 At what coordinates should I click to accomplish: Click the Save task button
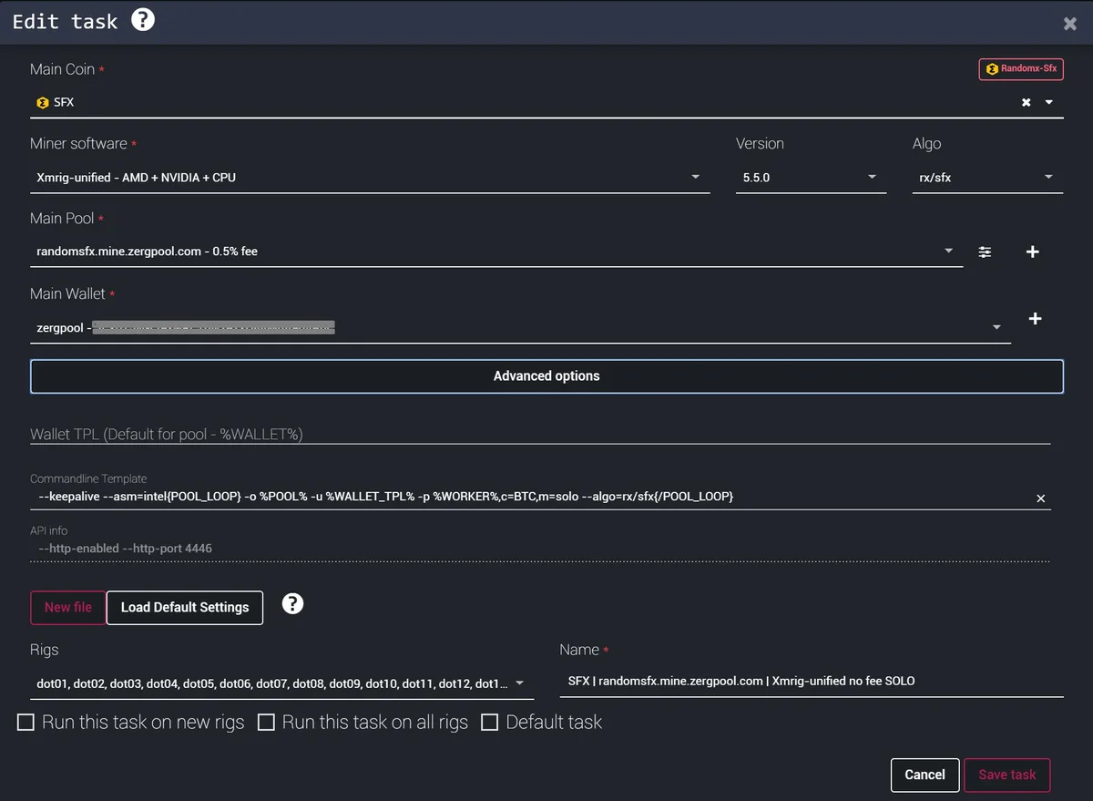point(1006,775)
